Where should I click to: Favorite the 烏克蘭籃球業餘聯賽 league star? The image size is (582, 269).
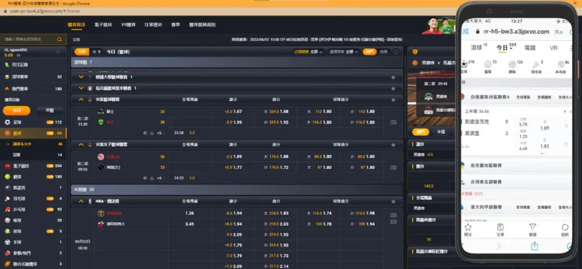pos(393,89)
